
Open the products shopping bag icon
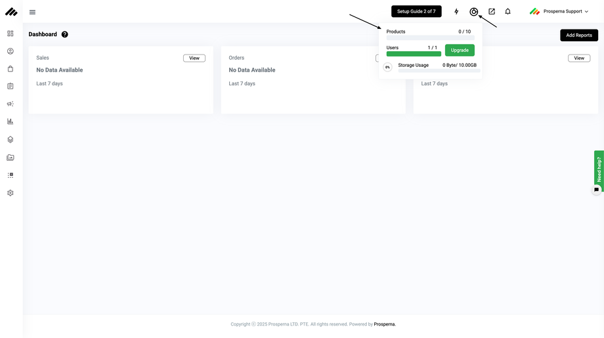click(x=11, y=68)
